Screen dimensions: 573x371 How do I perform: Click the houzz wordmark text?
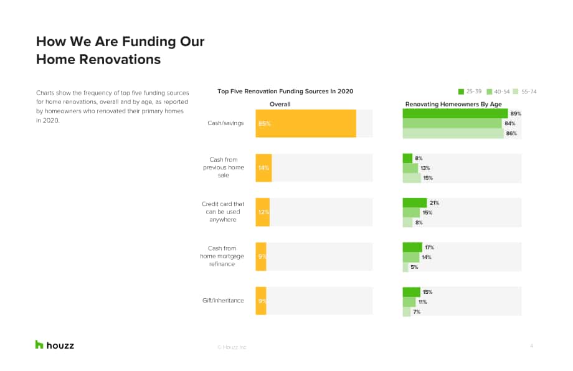tap(60, 345)
